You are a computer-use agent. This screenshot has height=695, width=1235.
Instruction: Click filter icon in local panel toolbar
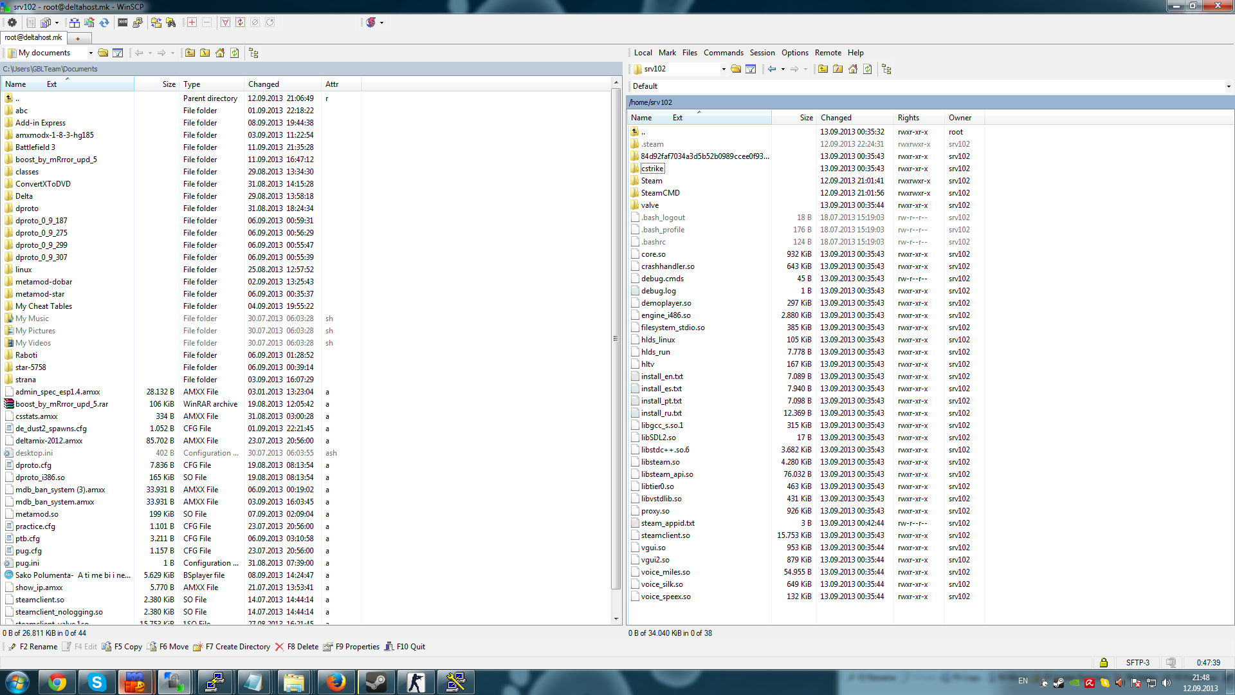point(118,53)
